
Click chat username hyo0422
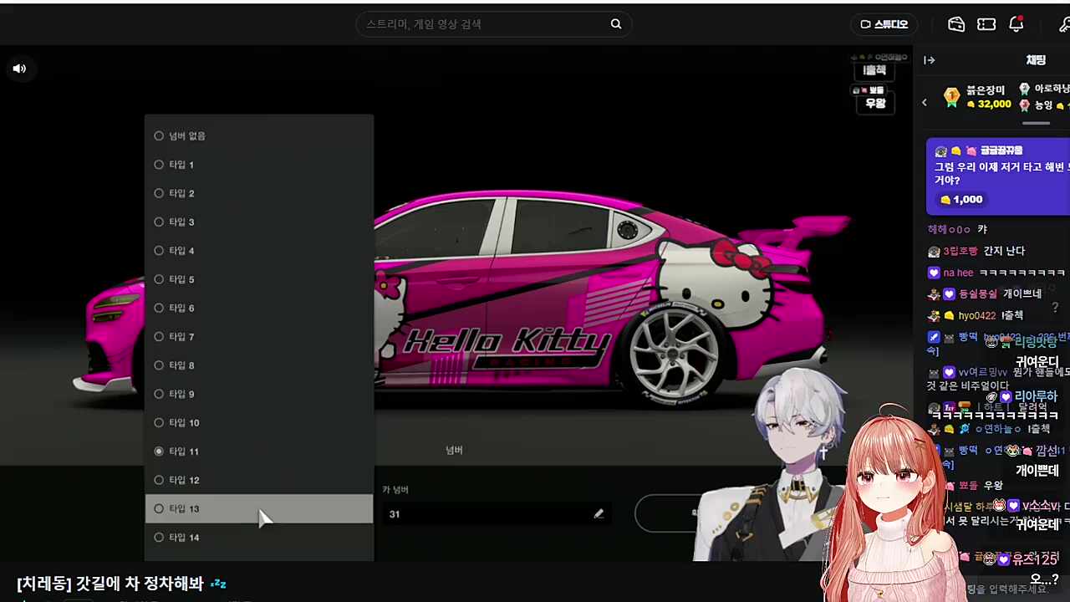(x=976, y=316)
